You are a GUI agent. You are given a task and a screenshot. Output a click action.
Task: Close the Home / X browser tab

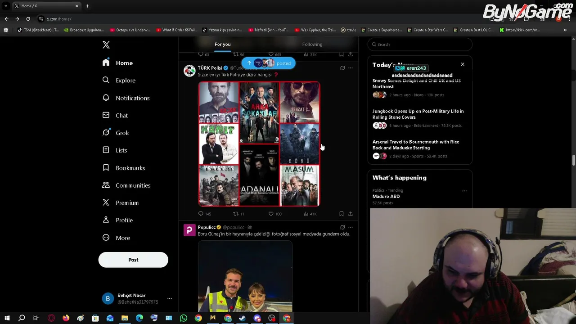(x=76, y=6)
